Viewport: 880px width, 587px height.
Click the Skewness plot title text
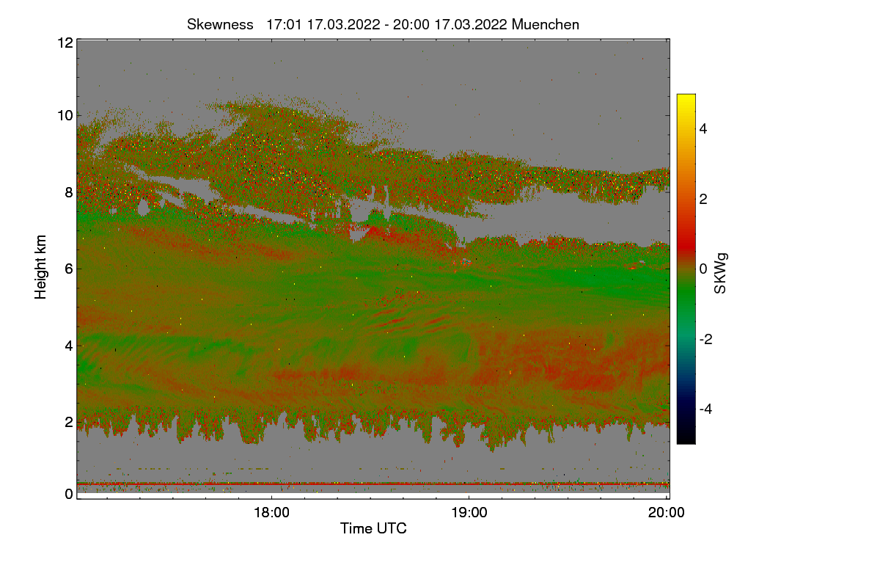tap(383, 24)
